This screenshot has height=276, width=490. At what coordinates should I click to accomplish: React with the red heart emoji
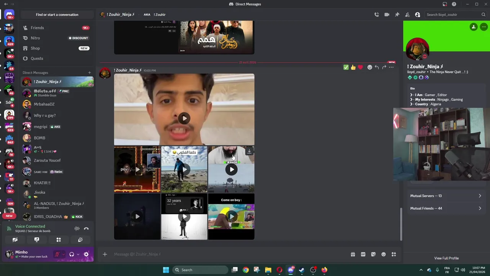click(360, 67)
